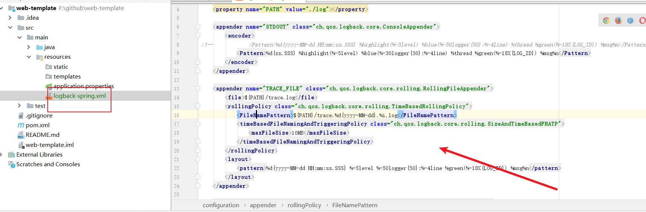The height and width of the screenshot is (212, 646).
Task: Open in Chrome browser icon
Action: click(606, 20)
